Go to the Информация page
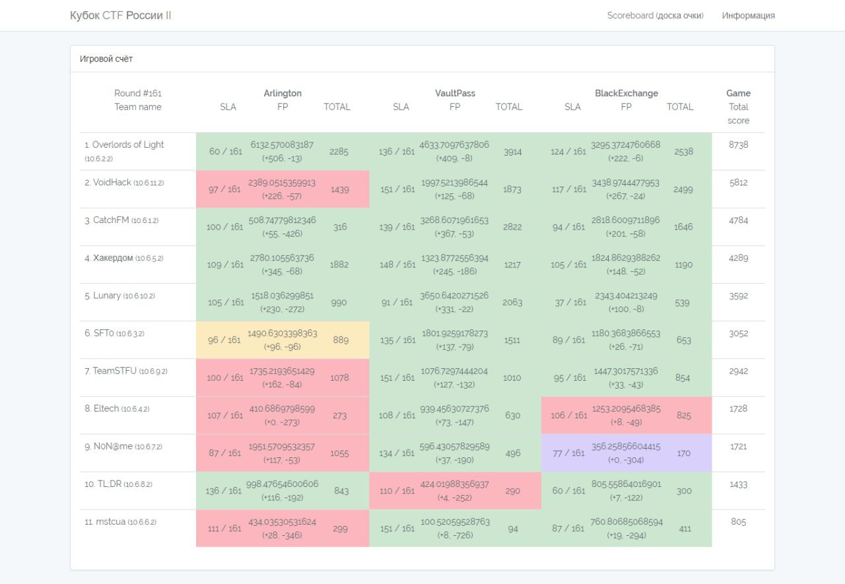The image size is (845, 584). coord(749,15)
